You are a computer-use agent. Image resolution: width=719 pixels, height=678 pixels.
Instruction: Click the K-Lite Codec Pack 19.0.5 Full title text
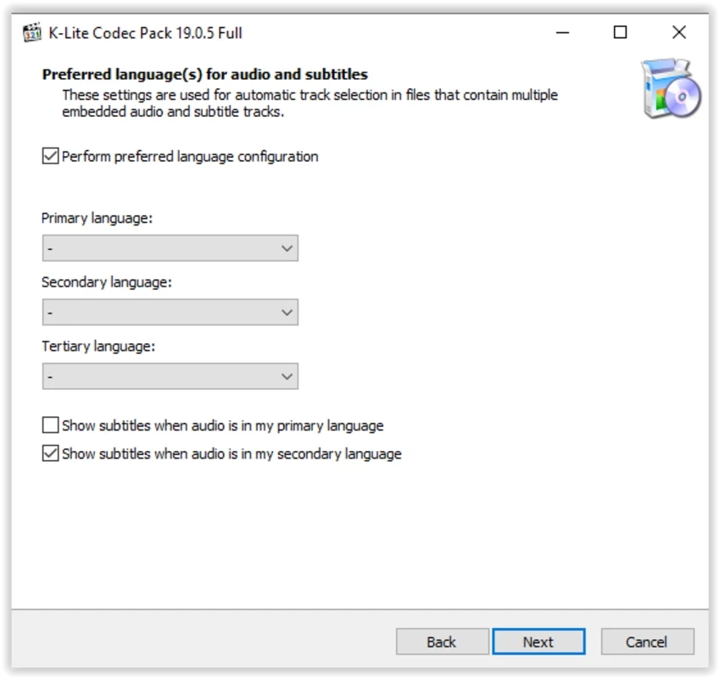[145, 33]
